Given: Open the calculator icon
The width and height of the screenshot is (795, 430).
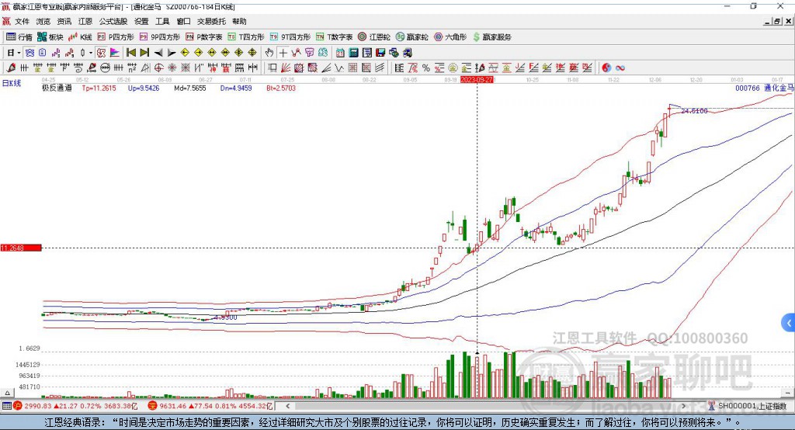Looking at the screenshot, I should click(x=353, y=53).
